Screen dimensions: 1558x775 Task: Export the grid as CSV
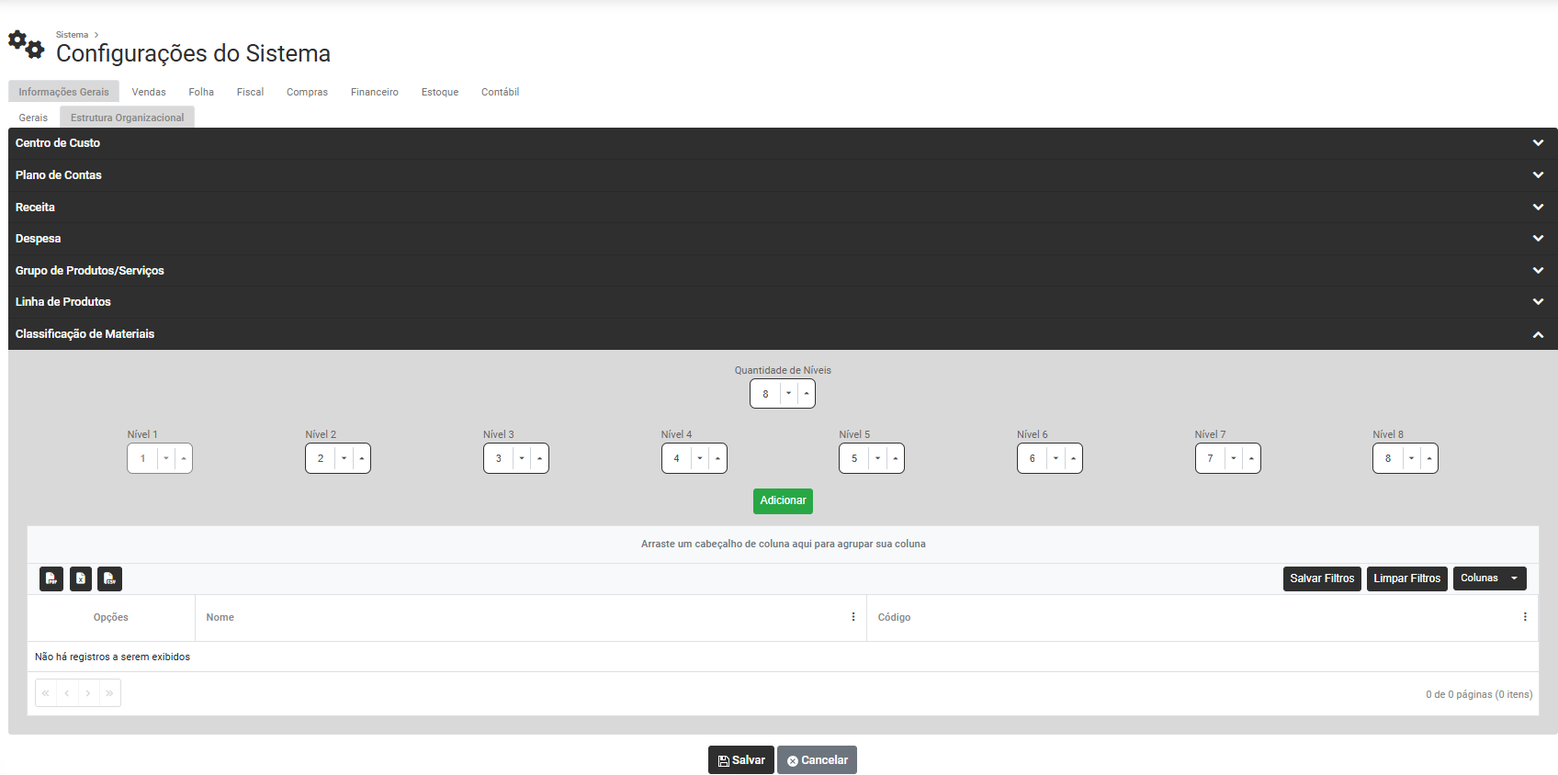pos(110,578)
